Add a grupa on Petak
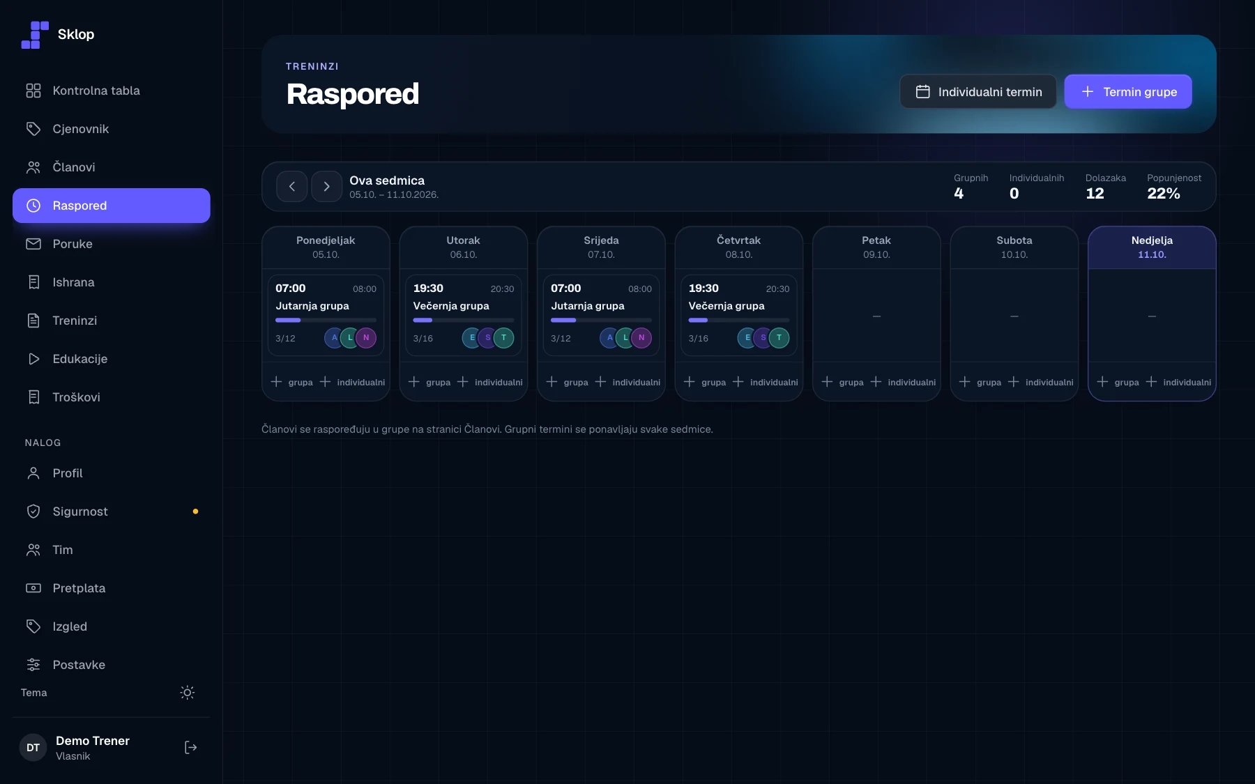 [x=843, y=382]
